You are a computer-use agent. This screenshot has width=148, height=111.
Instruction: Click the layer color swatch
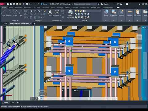[84, 11]
